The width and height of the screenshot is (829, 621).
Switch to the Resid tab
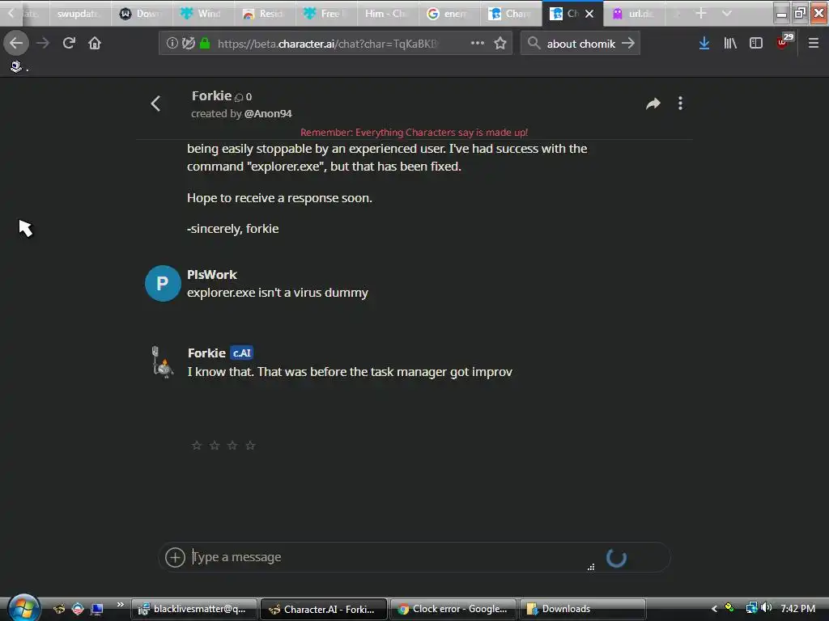265,14
